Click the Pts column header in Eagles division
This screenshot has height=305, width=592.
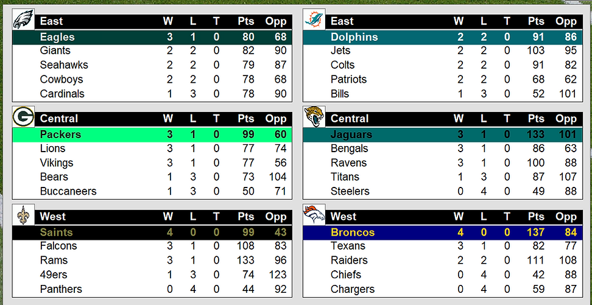246,21
